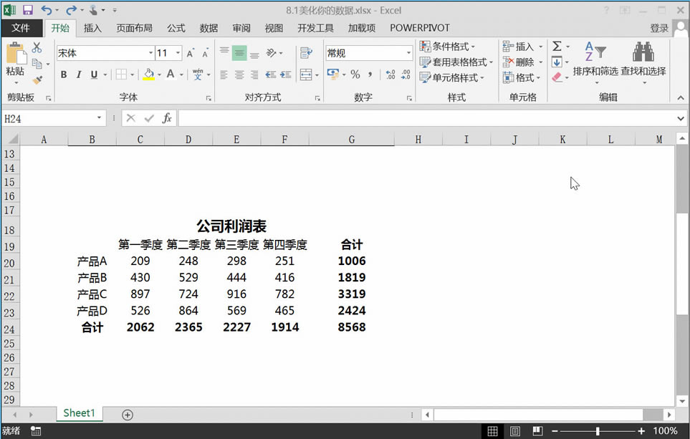Click the increase font size icon

(191, 53)
